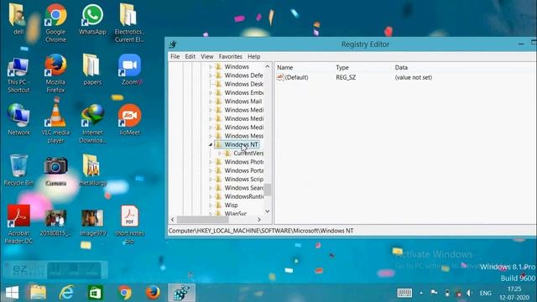
Task: Open the Recycle Bin
Action: [18, 170]
